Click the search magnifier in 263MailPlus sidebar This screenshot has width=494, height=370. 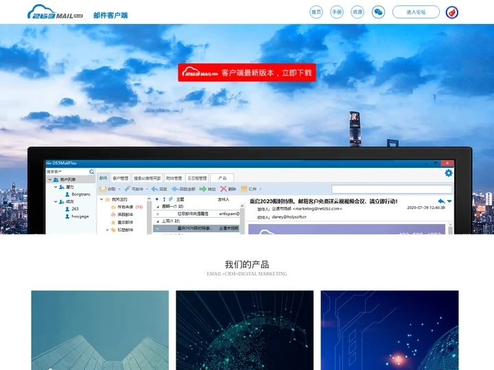coord(92,171)
